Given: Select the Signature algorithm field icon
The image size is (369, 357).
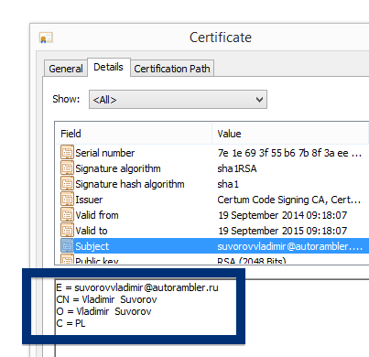Looking at the screenshot, I should [x=67, y=168].
